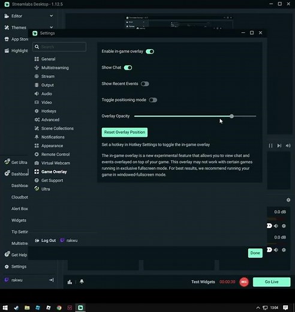
Task: Click Reset Overlay Position button
Action: pos(125,132)
